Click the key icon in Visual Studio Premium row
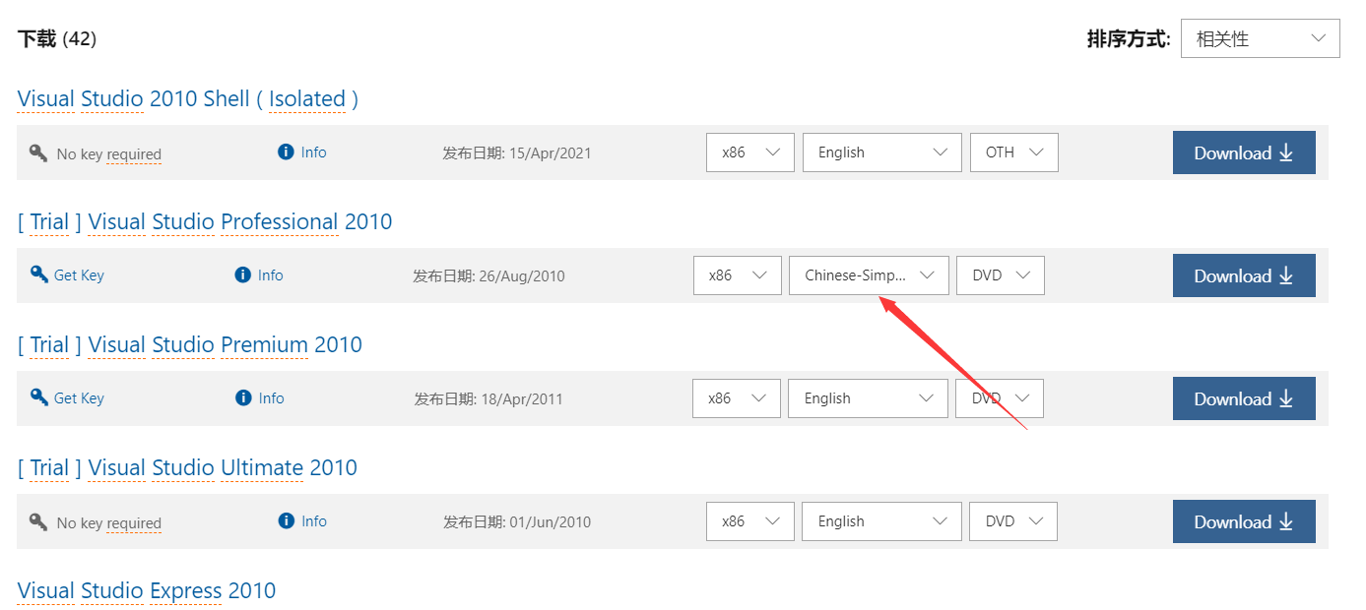The image size is (1366, 610). pos(39,397)
